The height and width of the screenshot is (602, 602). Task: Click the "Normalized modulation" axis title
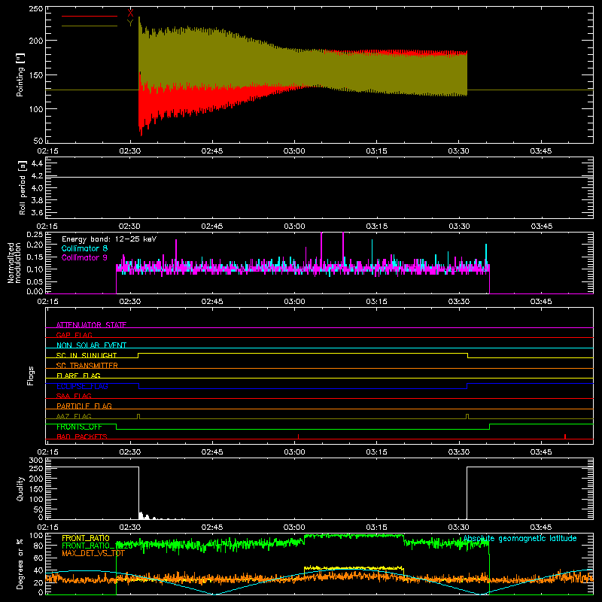pos(14,263)
